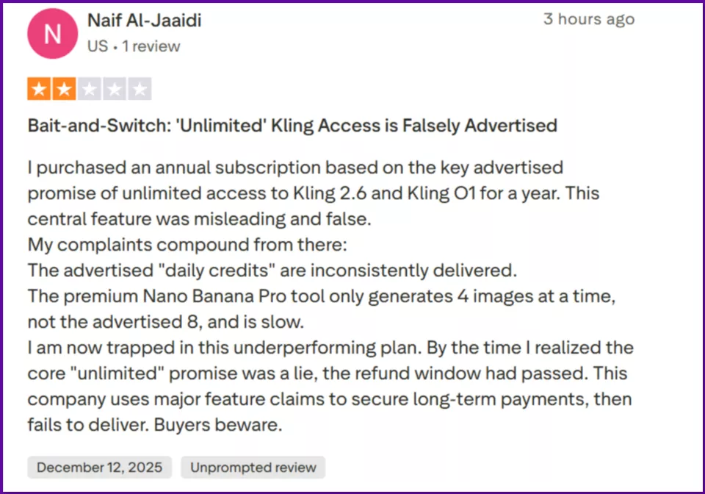Click the '1 review' count link
This screenshot has height=494, width=705.
150,46
